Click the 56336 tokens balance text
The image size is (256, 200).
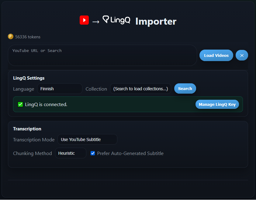28,37
